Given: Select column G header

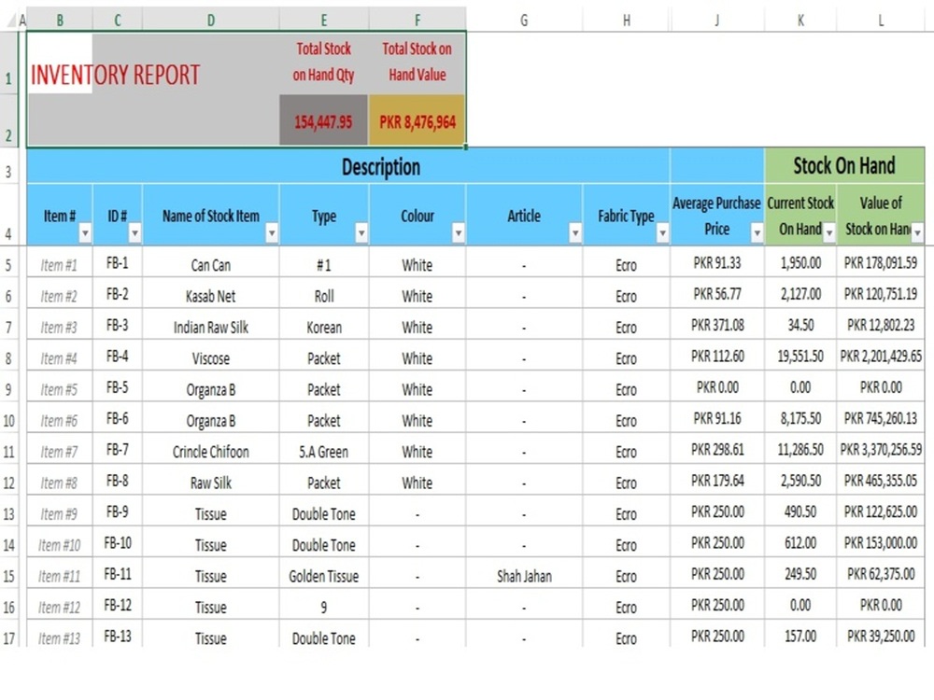Looking at the screenshot, I should click(x=524, y=21).
